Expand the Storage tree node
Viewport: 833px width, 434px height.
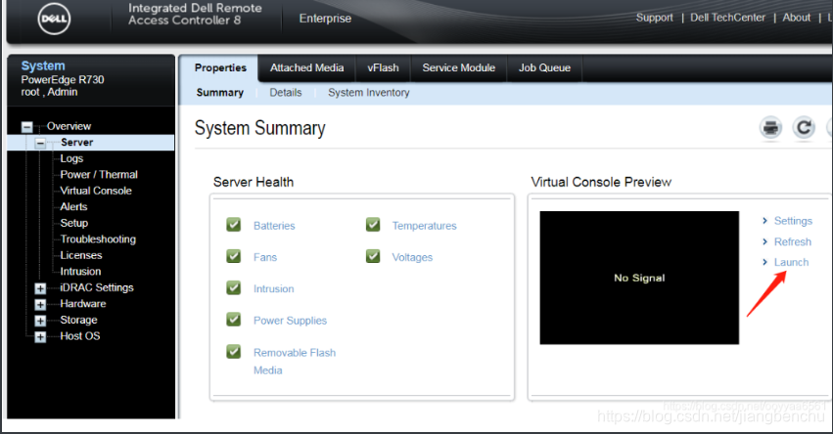coord(40,321)
